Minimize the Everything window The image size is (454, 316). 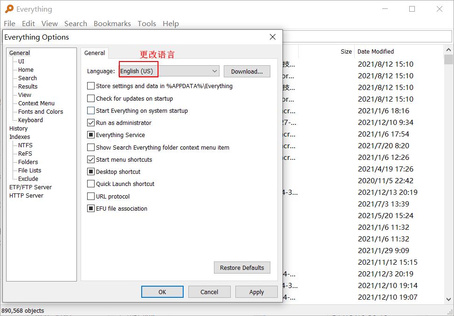tap(385, 9)
